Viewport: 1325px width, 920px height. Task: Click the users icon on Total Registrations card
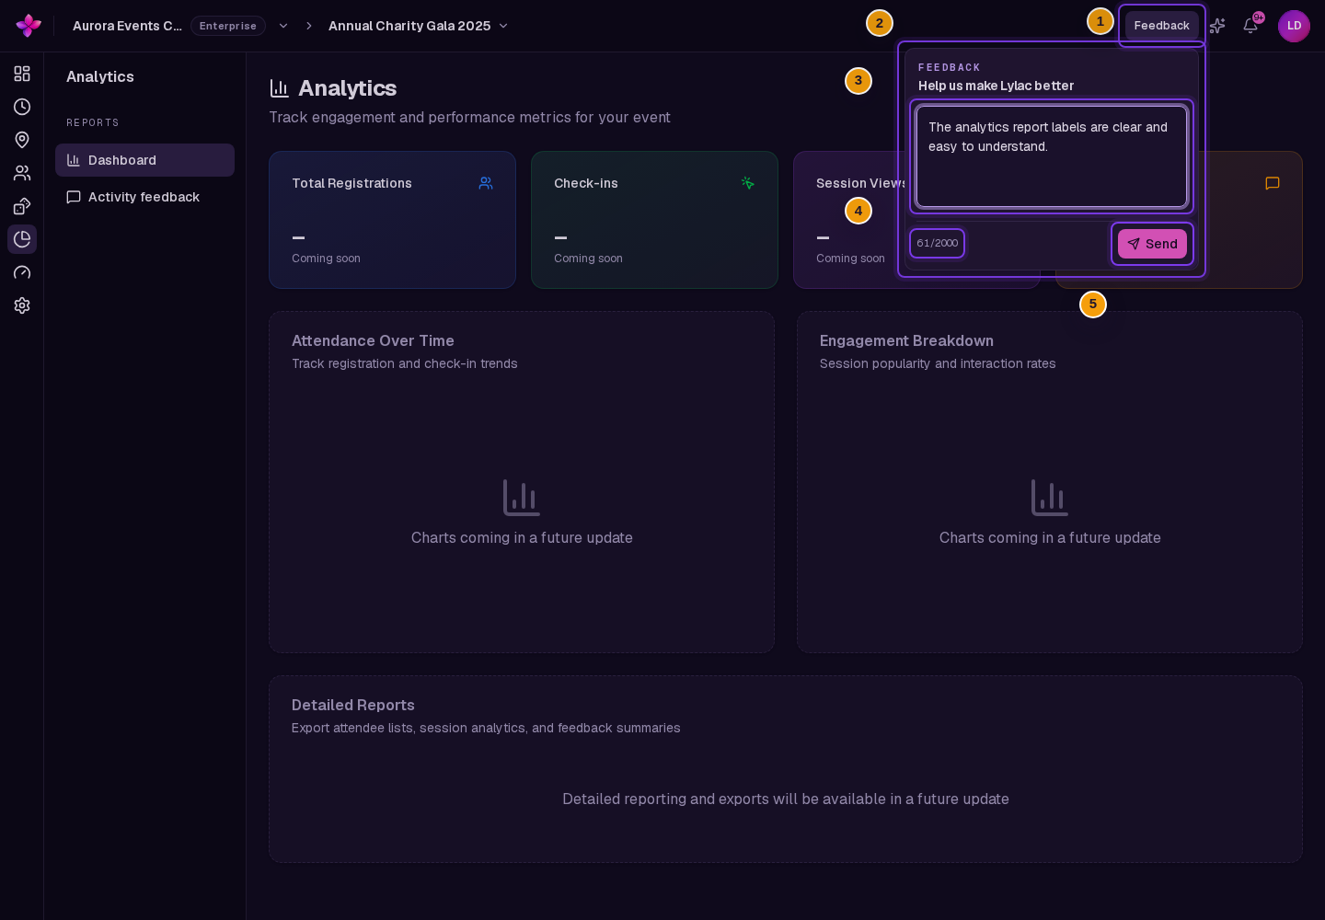[x=486, y=183]
